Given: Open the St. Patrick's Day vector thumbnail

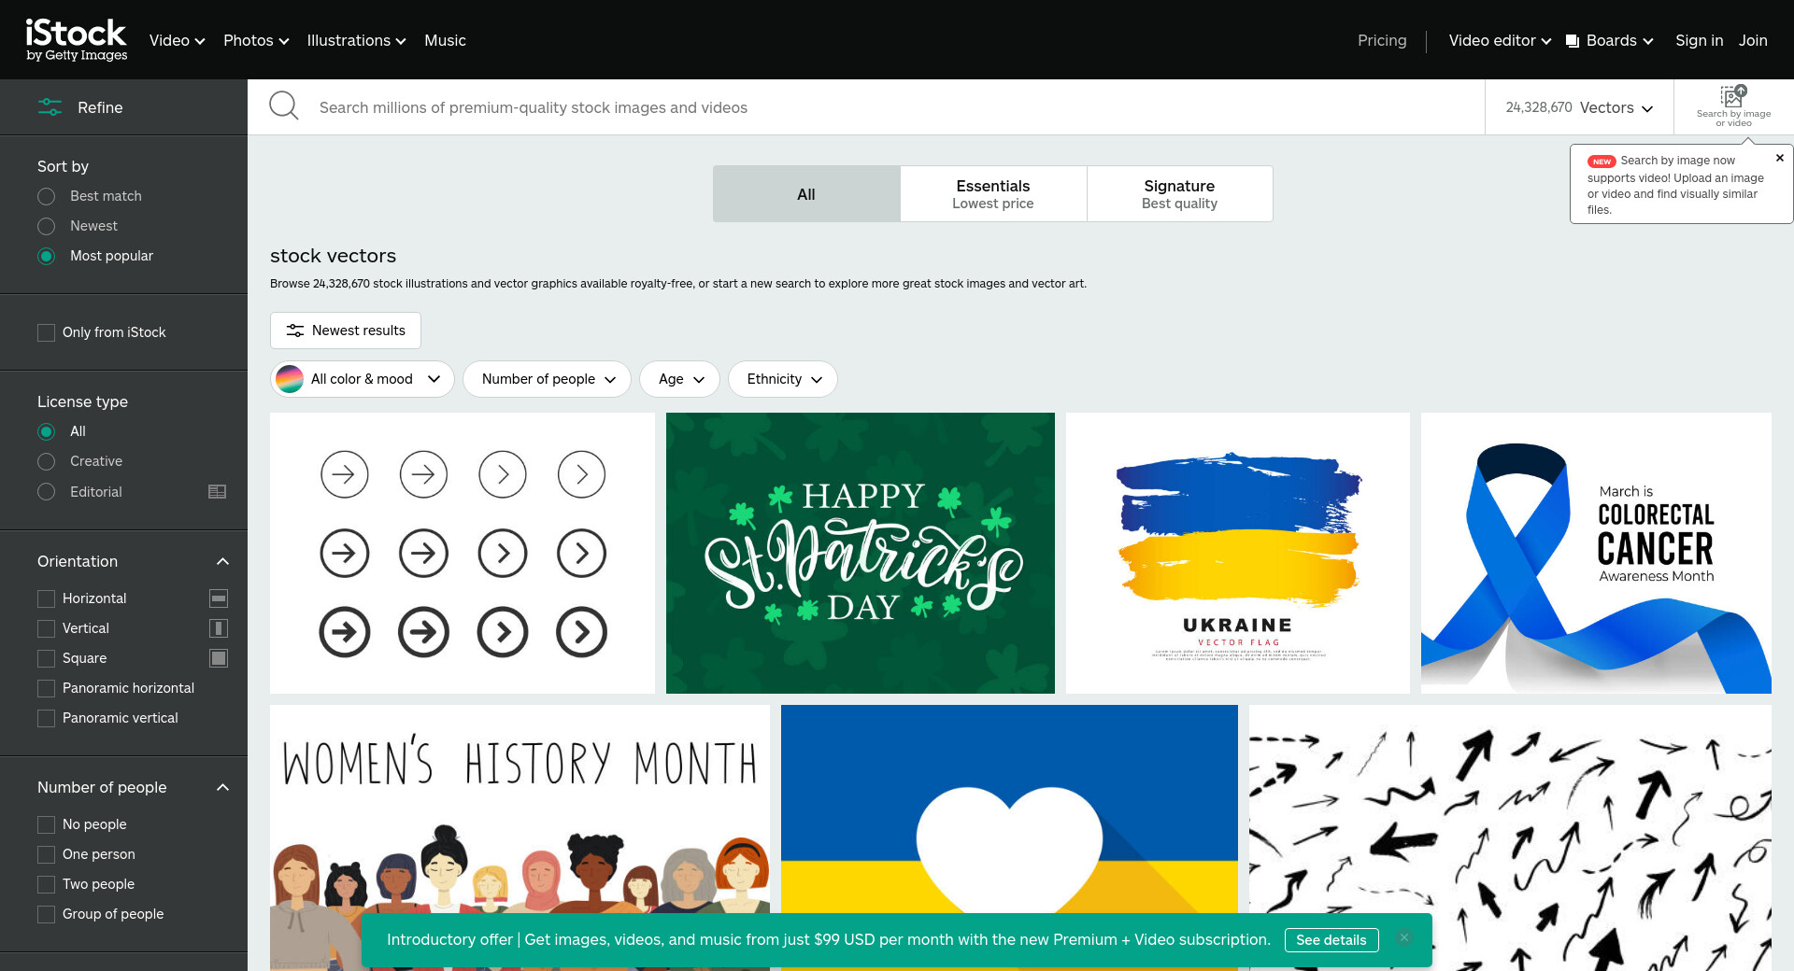Looking at the screenshot, I should [x=860, y=553].
